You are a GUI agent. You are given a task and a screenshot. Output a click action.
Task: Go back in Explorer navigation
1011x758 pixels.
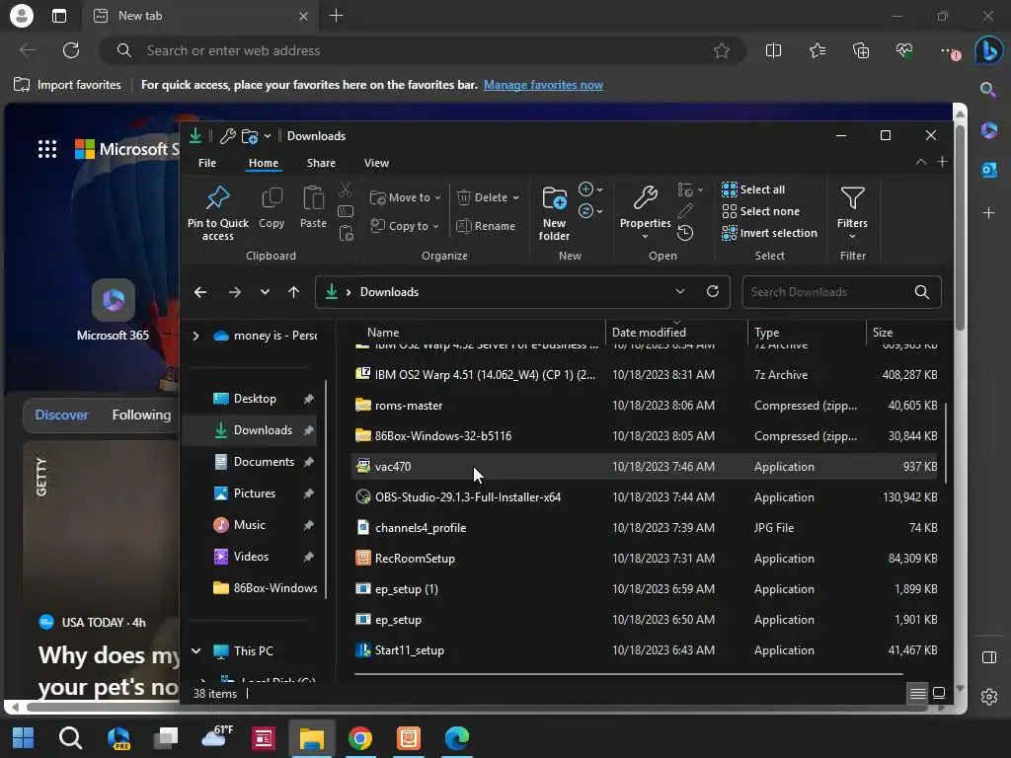(200, 292)
